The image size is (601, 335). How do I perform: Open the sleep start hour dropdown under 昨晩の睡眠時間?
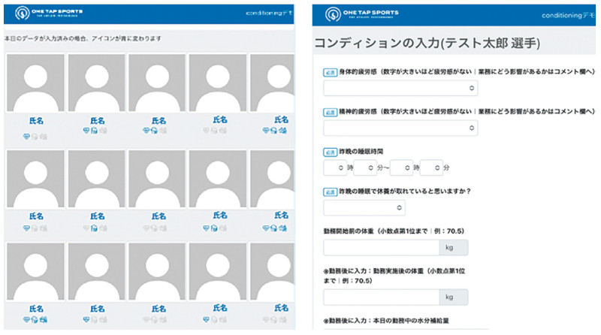(334, 167)
